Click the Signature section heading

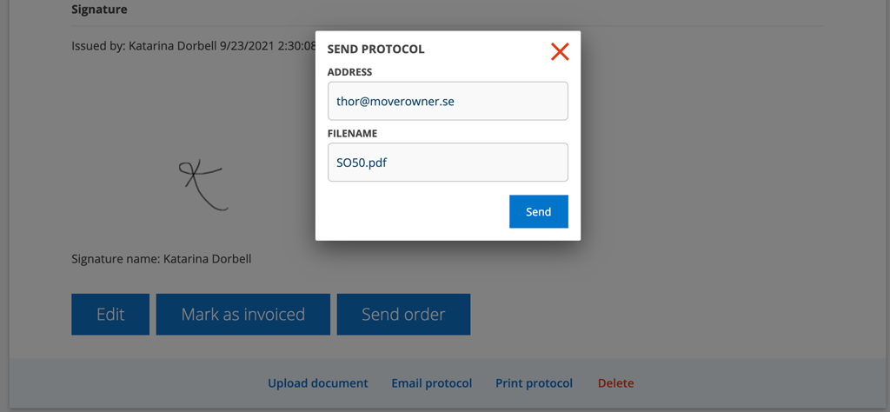99,9
